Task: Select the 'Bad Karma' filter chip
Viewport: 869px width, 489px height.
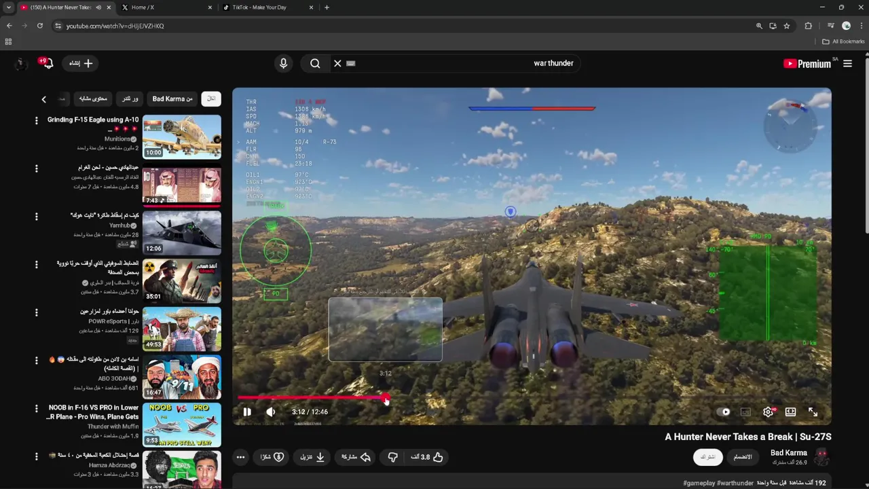Action: (x=172, y=98)
